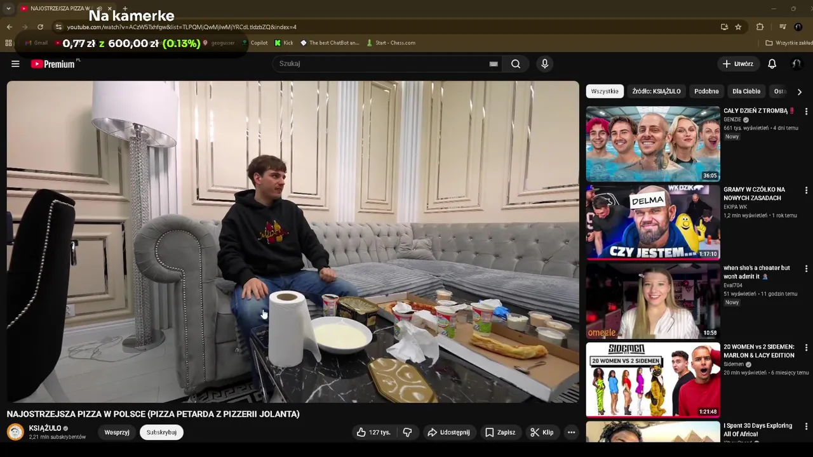
Task: Open site information icon in address bar
Action: pyautogui.click(x=58, y=27)
